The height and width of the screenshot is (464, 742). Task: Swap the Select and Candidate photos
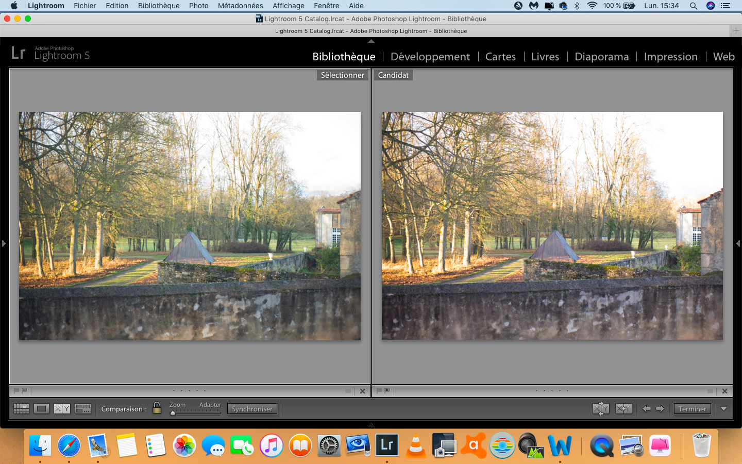click(x=601, y=409)
